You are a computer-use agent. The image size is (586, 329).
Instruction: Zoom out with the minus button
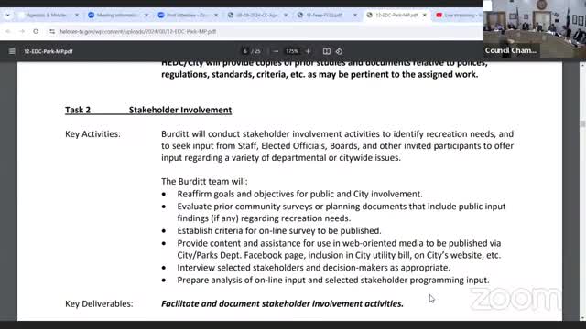(x=276, y=51)
